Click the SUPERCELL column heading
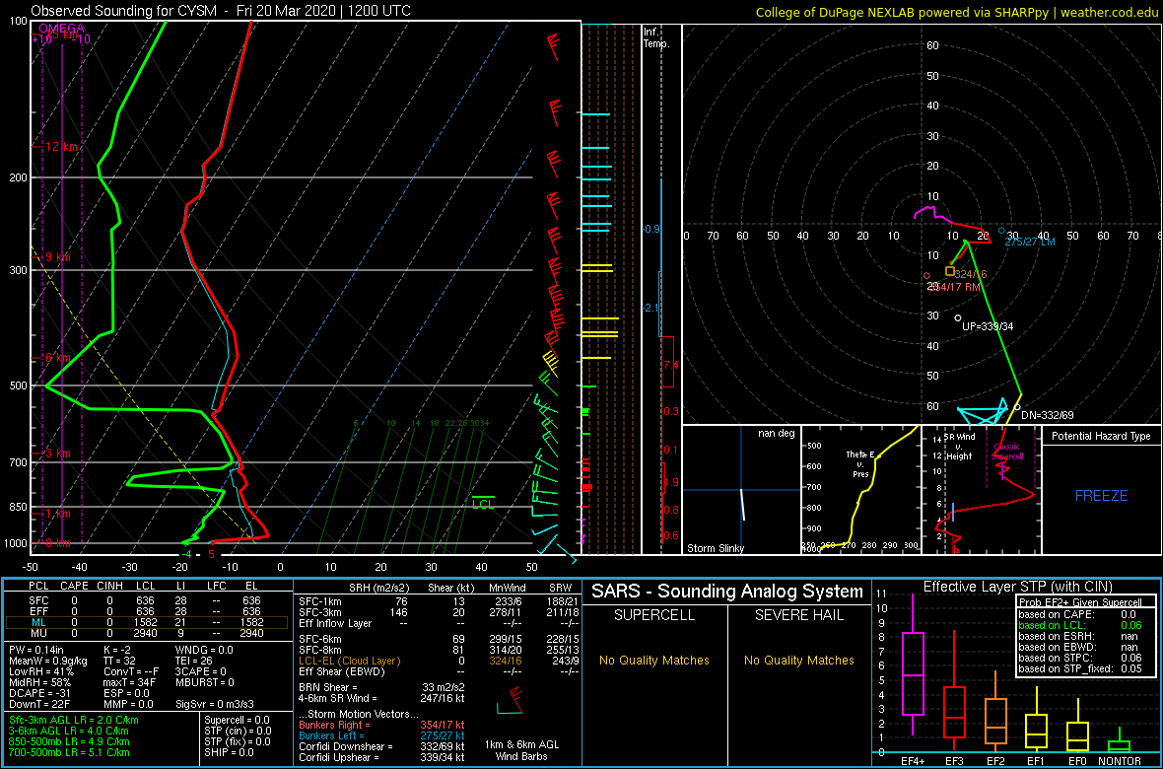The height and width of the screenshot is (769, 1163). [x=654, y=615]
